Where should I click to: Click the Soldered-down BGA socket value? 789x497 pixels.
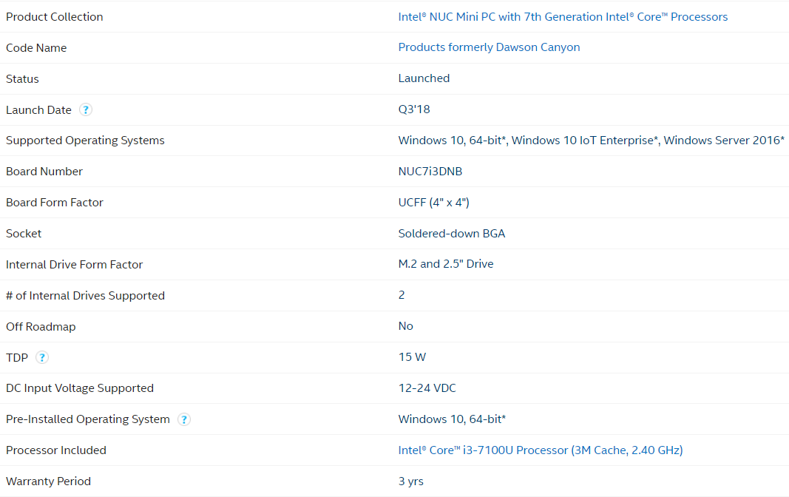pyautogui.click(x=452, y=234)
